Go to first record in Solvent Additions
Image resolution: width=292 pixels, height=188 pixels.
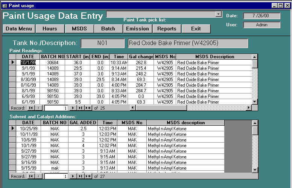point(31,176)
